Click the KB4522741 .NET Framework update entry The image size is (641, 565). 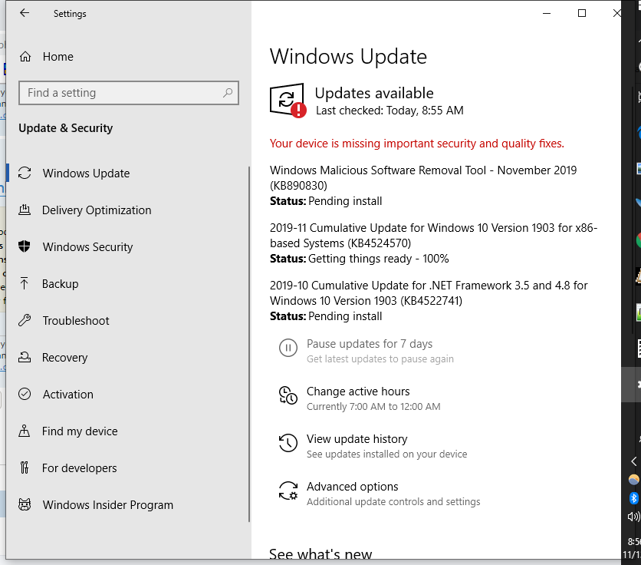pyautogui.click(x=429, y=293)
